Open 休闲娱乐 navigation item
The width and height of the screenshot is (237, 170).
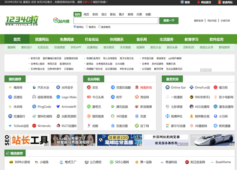point(116,39)
